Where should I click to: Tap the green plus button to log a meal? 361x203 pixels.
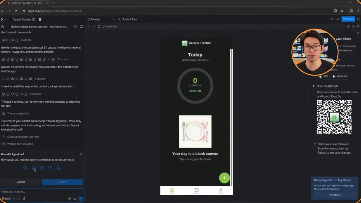pyautogui.click(x=224, y=178)
